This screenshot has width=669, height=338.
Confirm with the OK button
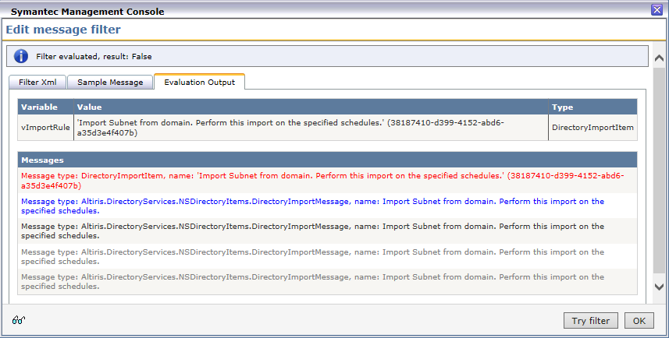click(x=639, y=320)
